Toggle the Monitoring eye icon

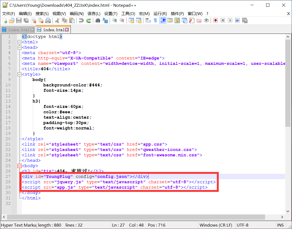[x=206, y=20]
